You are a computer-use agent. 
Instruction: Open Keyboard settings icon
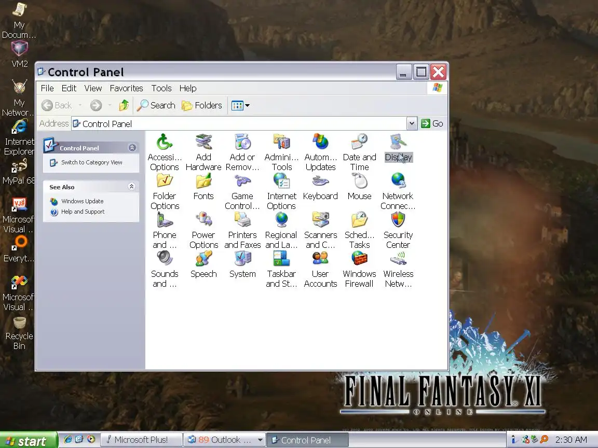(x=320, y=186)
